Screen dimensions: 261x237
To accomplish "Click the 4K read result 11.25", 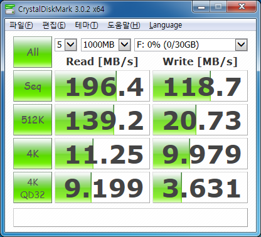I will (x=102, y=154).
